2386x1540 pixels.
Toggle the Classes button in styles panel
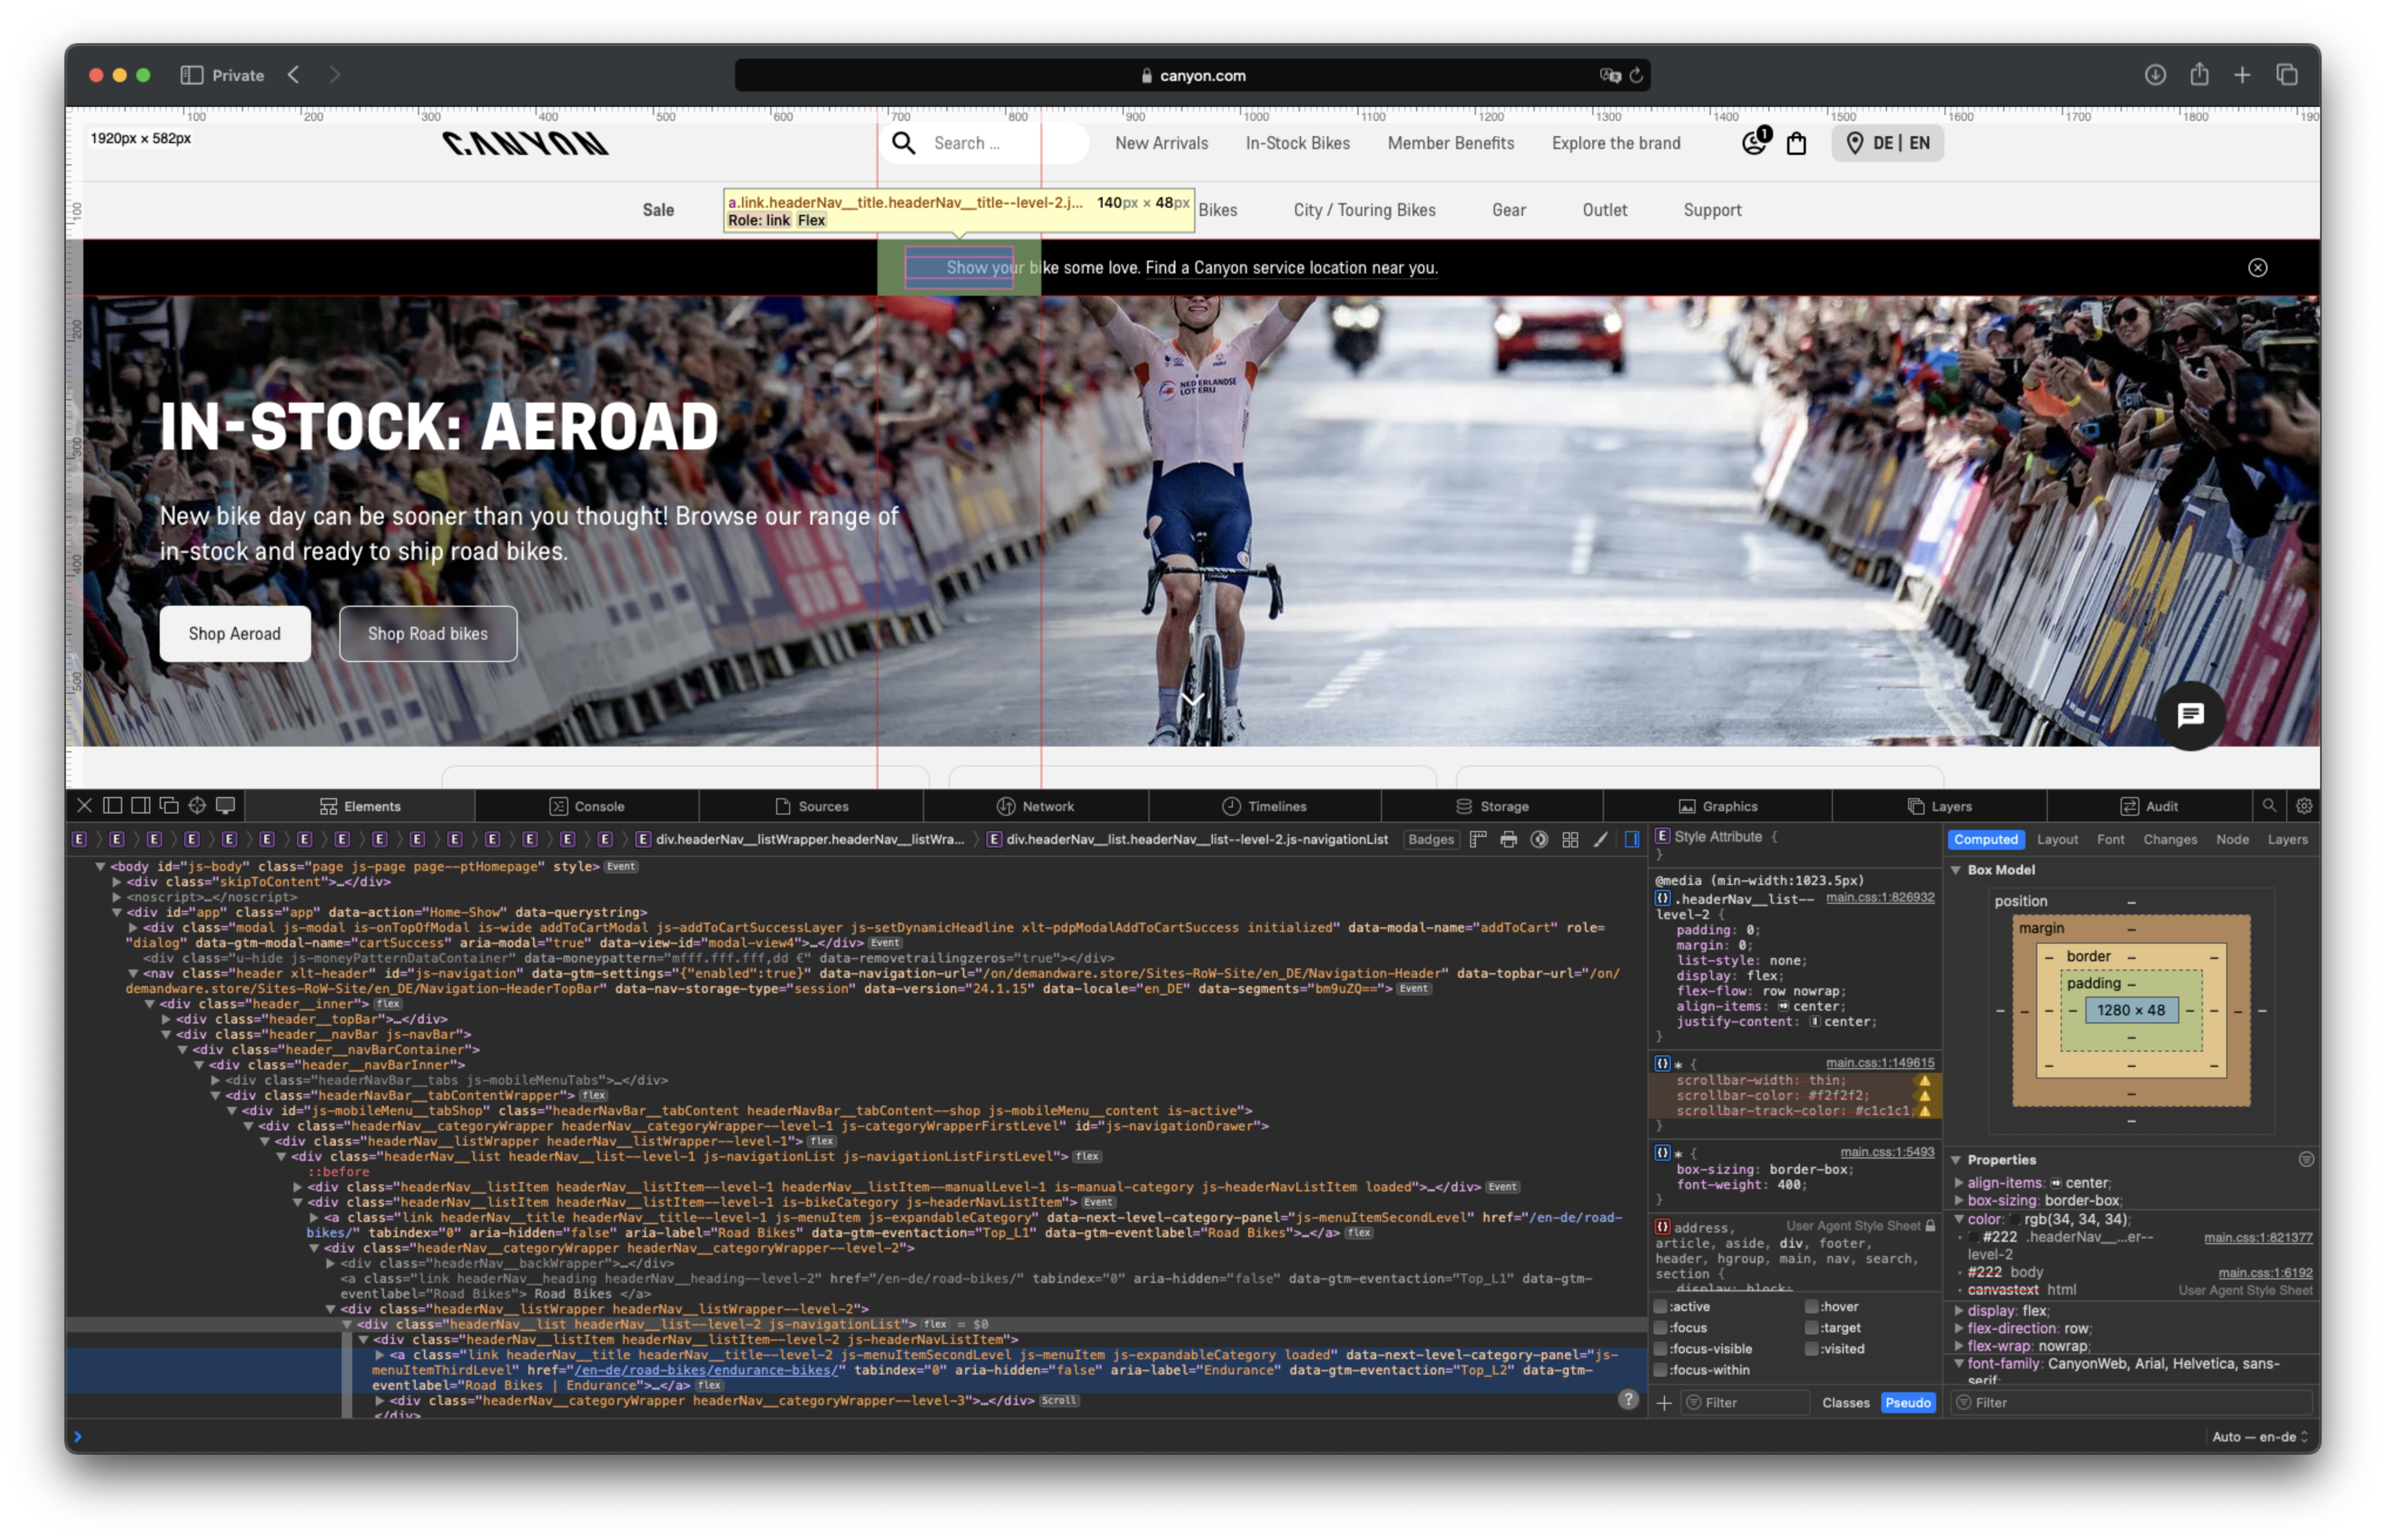[x=1846, y=1402]
